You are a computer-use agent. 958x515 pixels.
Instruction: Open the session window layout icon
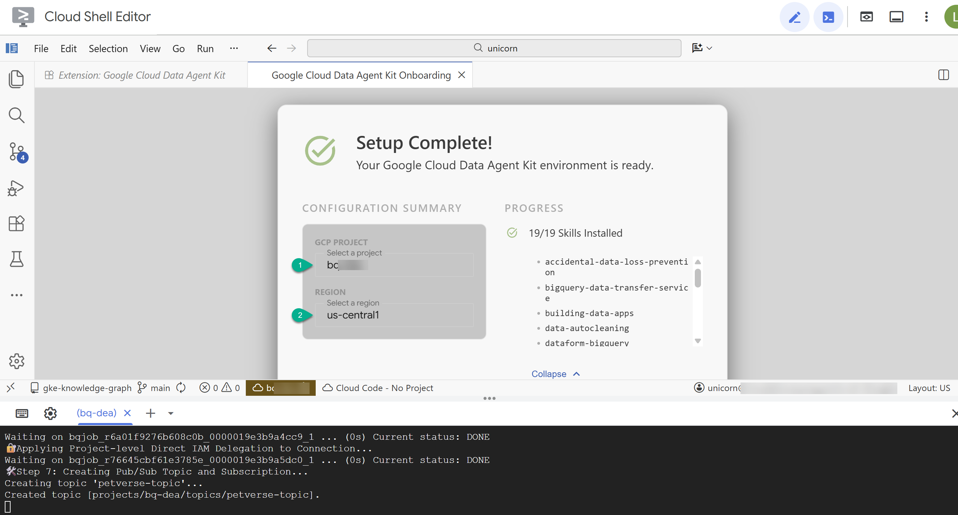896,17
